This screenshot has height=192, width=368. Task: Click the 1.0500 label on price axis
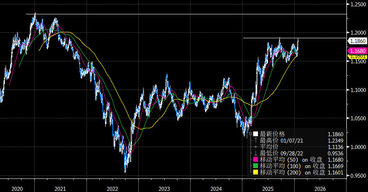point(358,118)
